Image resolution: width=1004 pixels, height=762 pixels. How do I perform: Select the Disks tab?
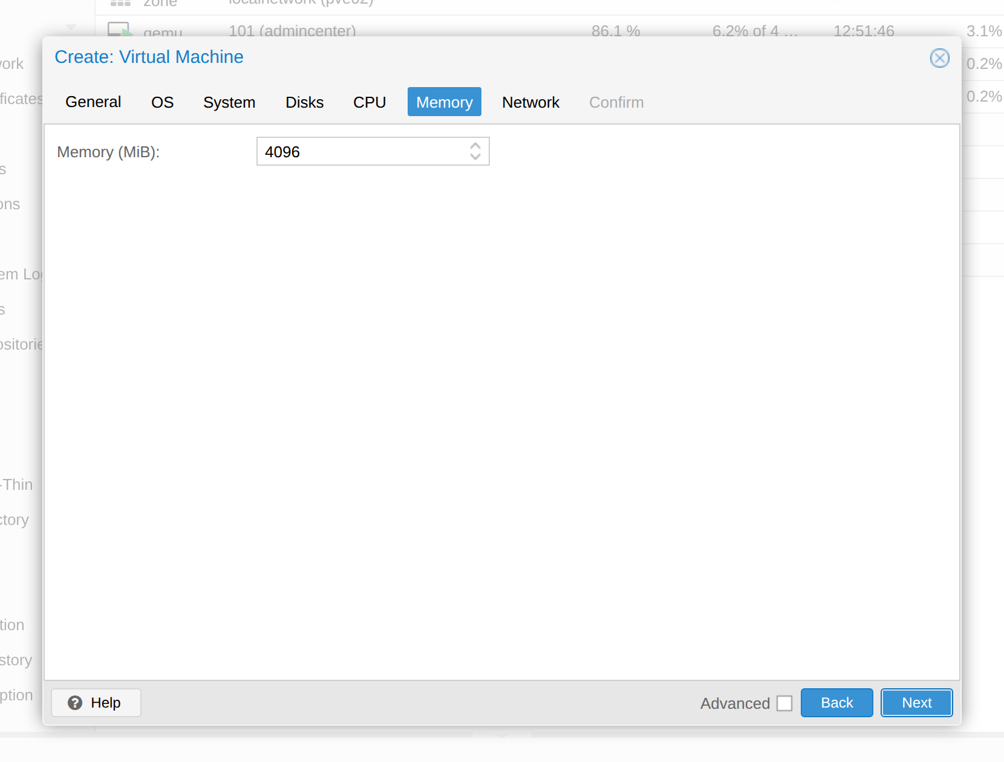coord(304,102)
